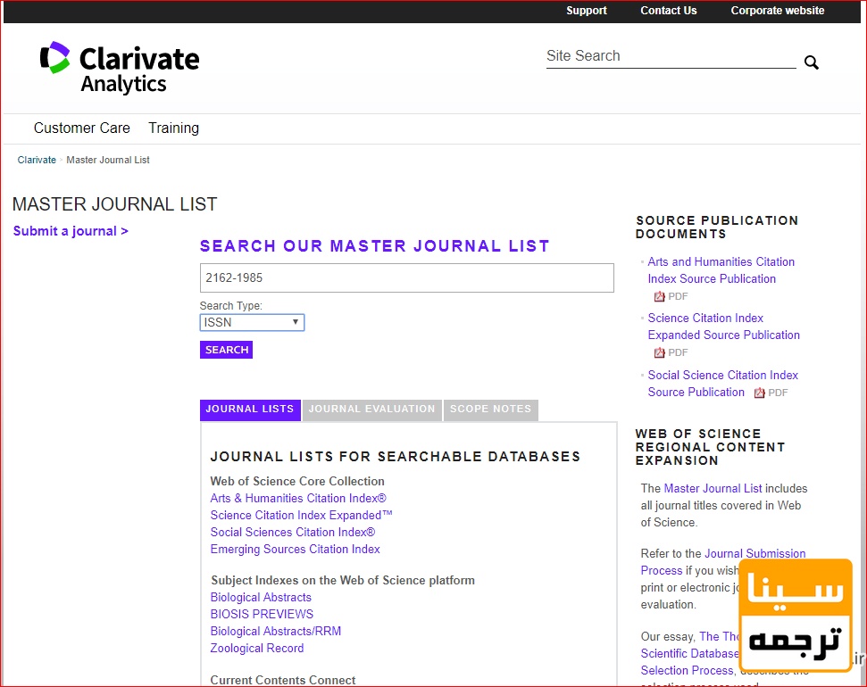Click the Clarivate breadcrumb link

click(37, 161)
